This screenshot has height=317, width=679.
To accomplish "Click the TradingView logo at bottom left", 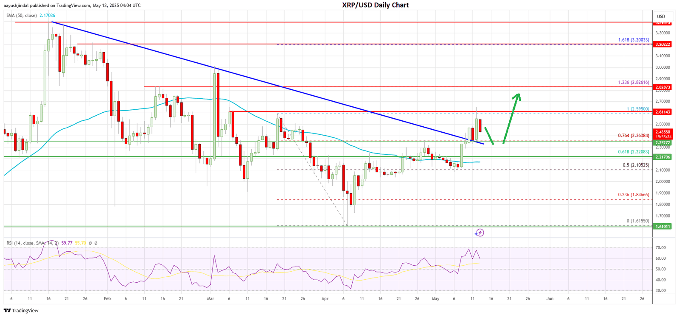I will tap(21, 311).
